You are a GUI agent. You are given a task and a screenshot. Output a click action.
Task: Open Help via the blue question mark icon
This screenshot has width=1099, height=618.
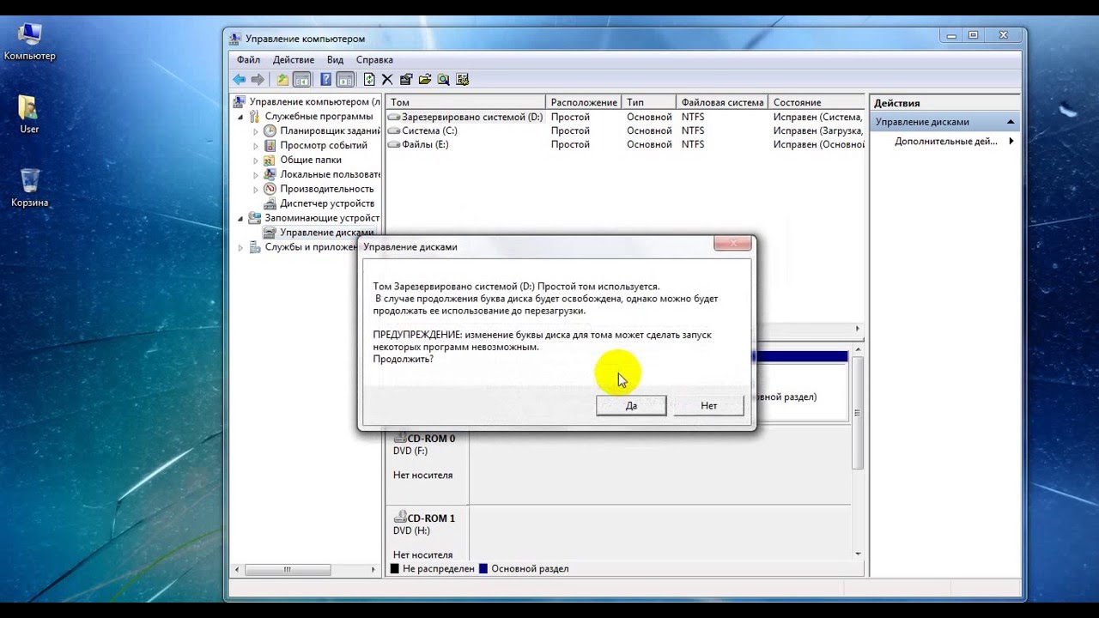326,80
